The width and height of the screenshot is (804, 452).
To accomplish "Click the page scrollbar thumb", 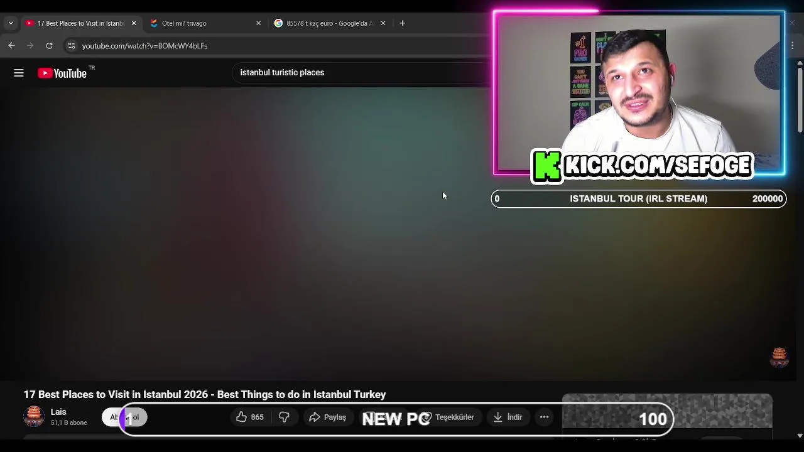I will coord(800,100).
